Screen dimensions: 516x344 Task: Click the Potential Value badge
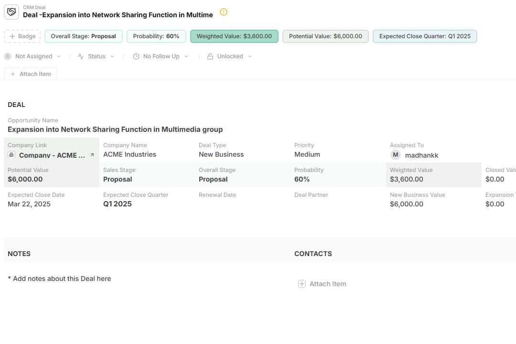[325, 36]
